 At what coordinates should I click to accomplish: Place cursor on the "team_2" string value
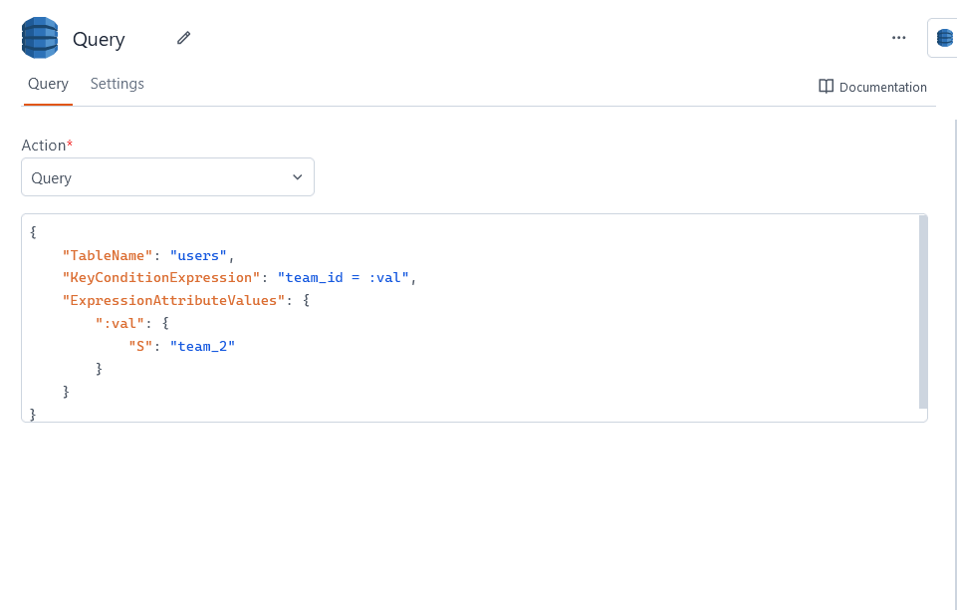click(x=204, y=346)
